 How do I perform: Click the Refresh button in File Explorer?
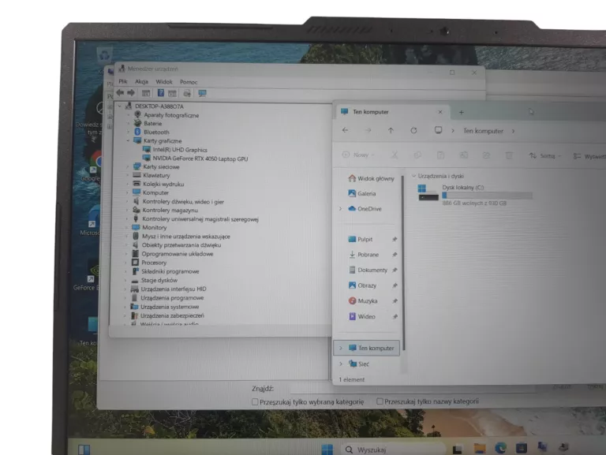413,130
